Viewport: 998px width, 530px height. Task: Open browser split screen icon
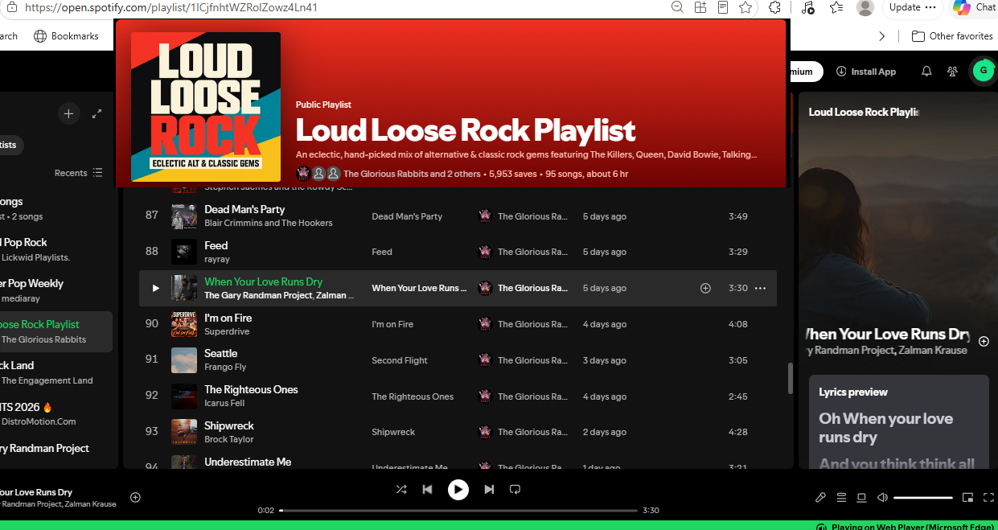pos(700,7)
